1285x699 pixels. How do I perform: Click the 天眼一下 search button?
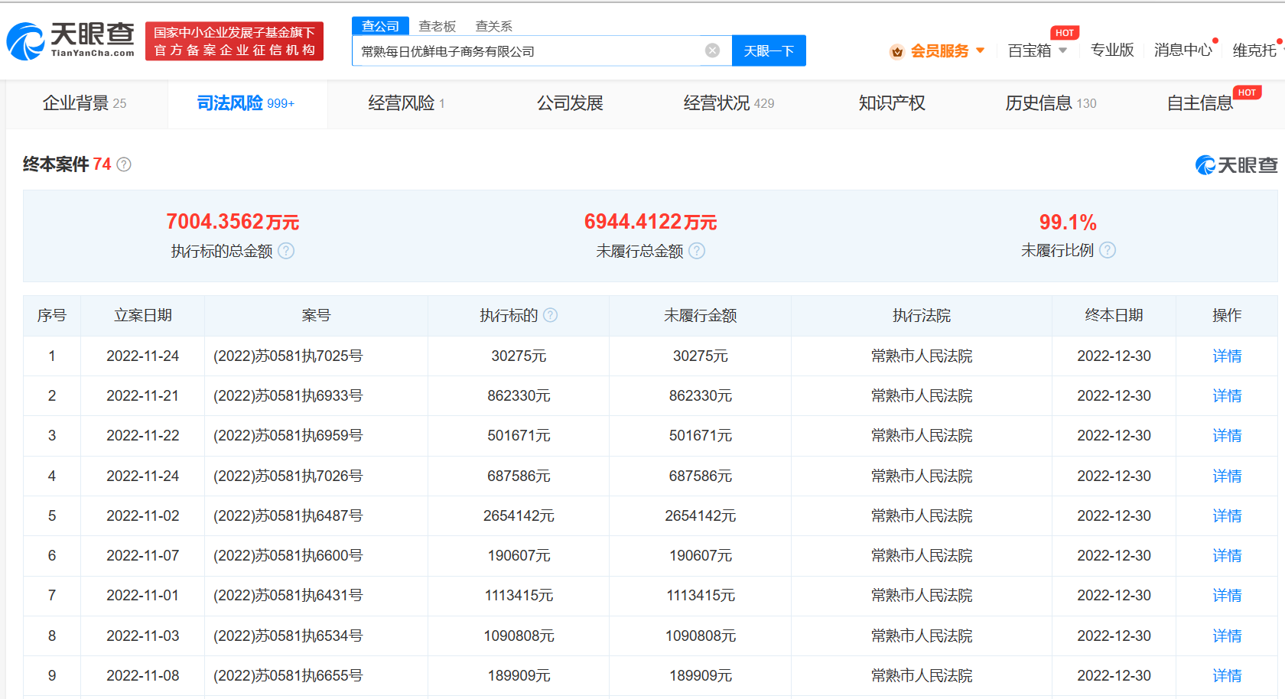[769, 50]
